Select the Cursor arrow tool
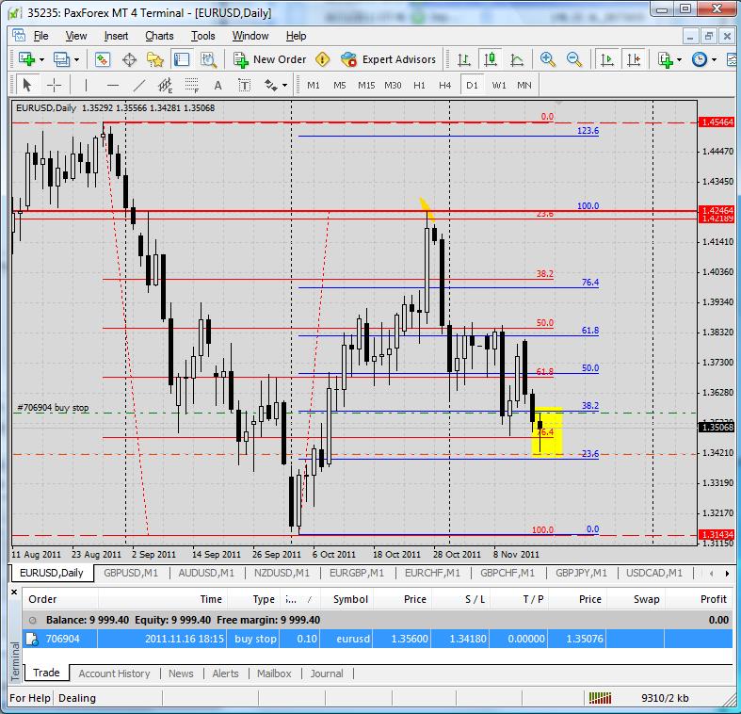Image resolution: width=741 pixels, height=714 pixels. [26, 85]
